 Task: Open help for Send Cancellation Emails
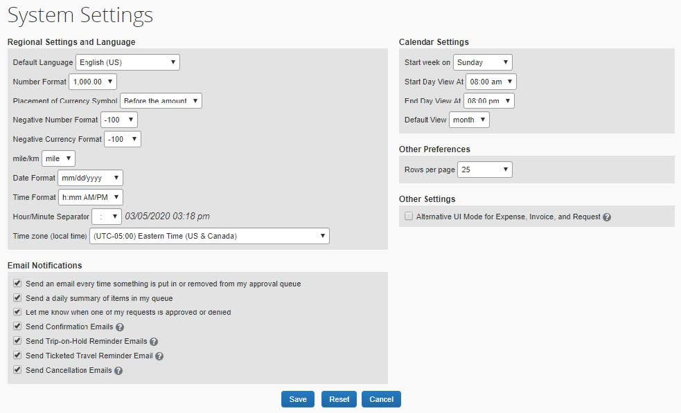point(118,370)
